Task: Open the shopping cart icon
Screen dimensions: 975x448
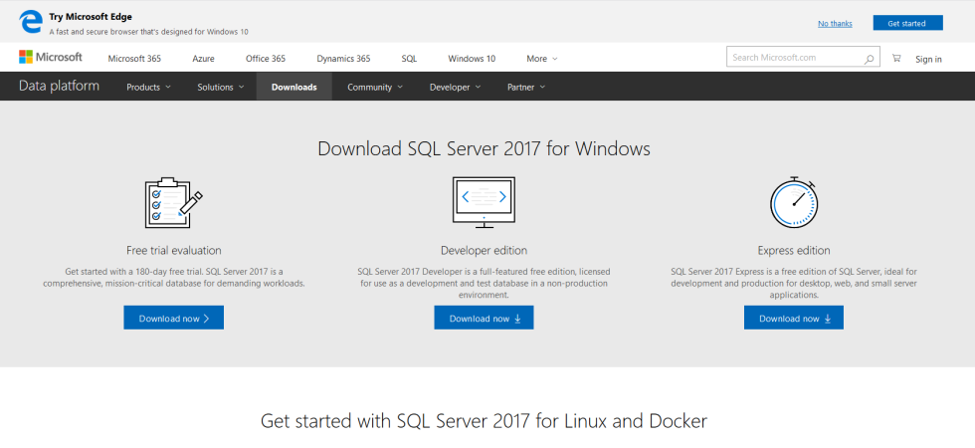Action: point(896,59)
